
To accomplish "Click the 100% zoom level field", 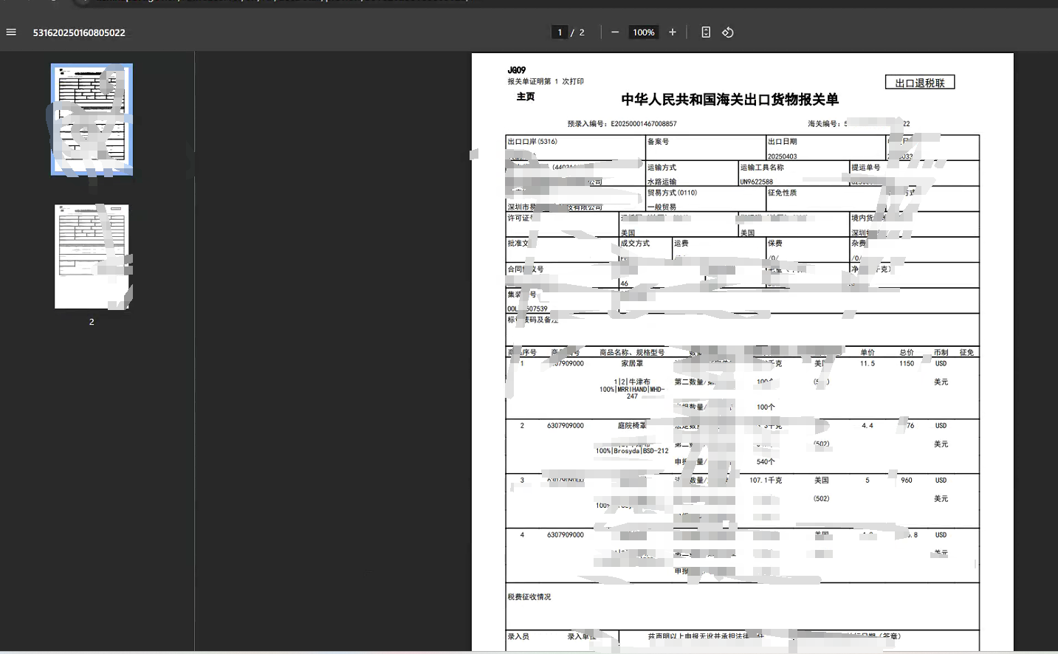I will [643, 32].
